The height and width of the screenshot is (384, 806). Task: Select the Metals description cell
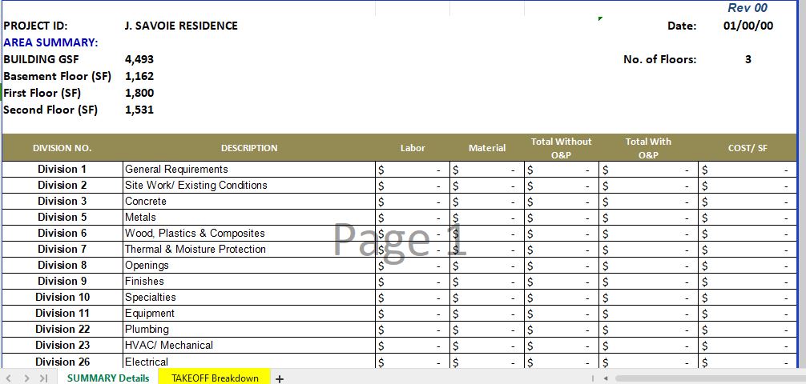coord(249,217)
